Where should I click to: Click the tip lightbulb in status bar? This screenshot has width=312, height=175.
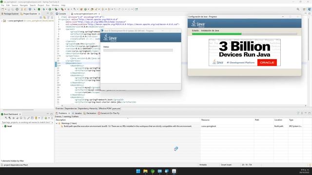(x=310, y=165)
